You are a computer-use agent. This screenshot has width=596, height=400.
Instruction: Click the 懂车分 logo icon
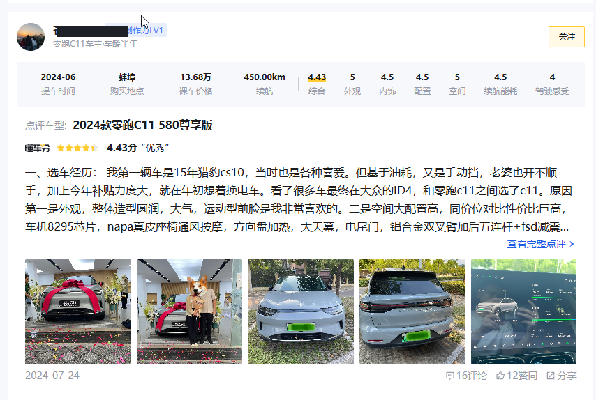[37, 148]
